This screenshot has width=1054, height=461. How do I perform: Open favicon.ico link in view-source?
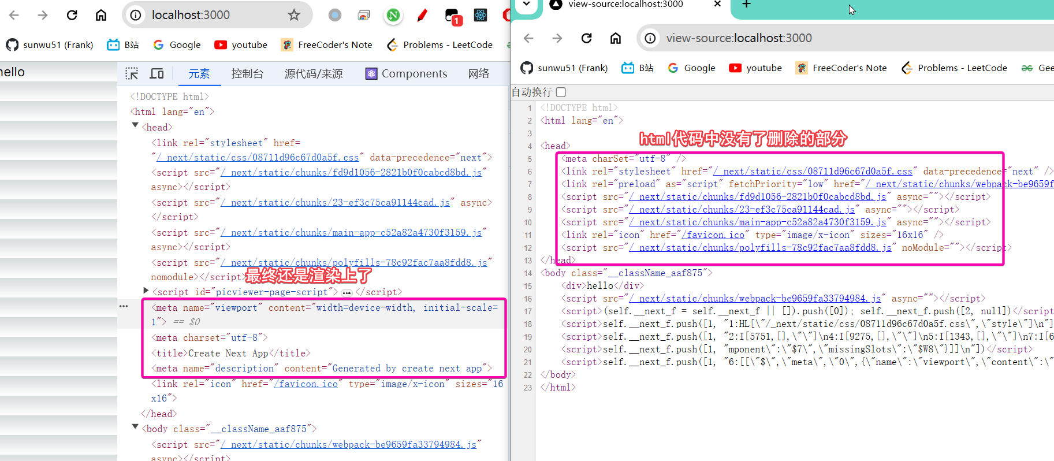(713, 235)
